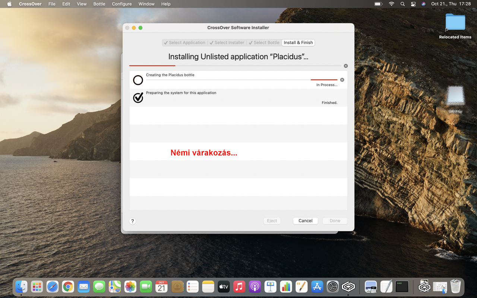The width and height of the screenshot is (477, 298).
Task: Open the File menu
Action: (52, 4)
